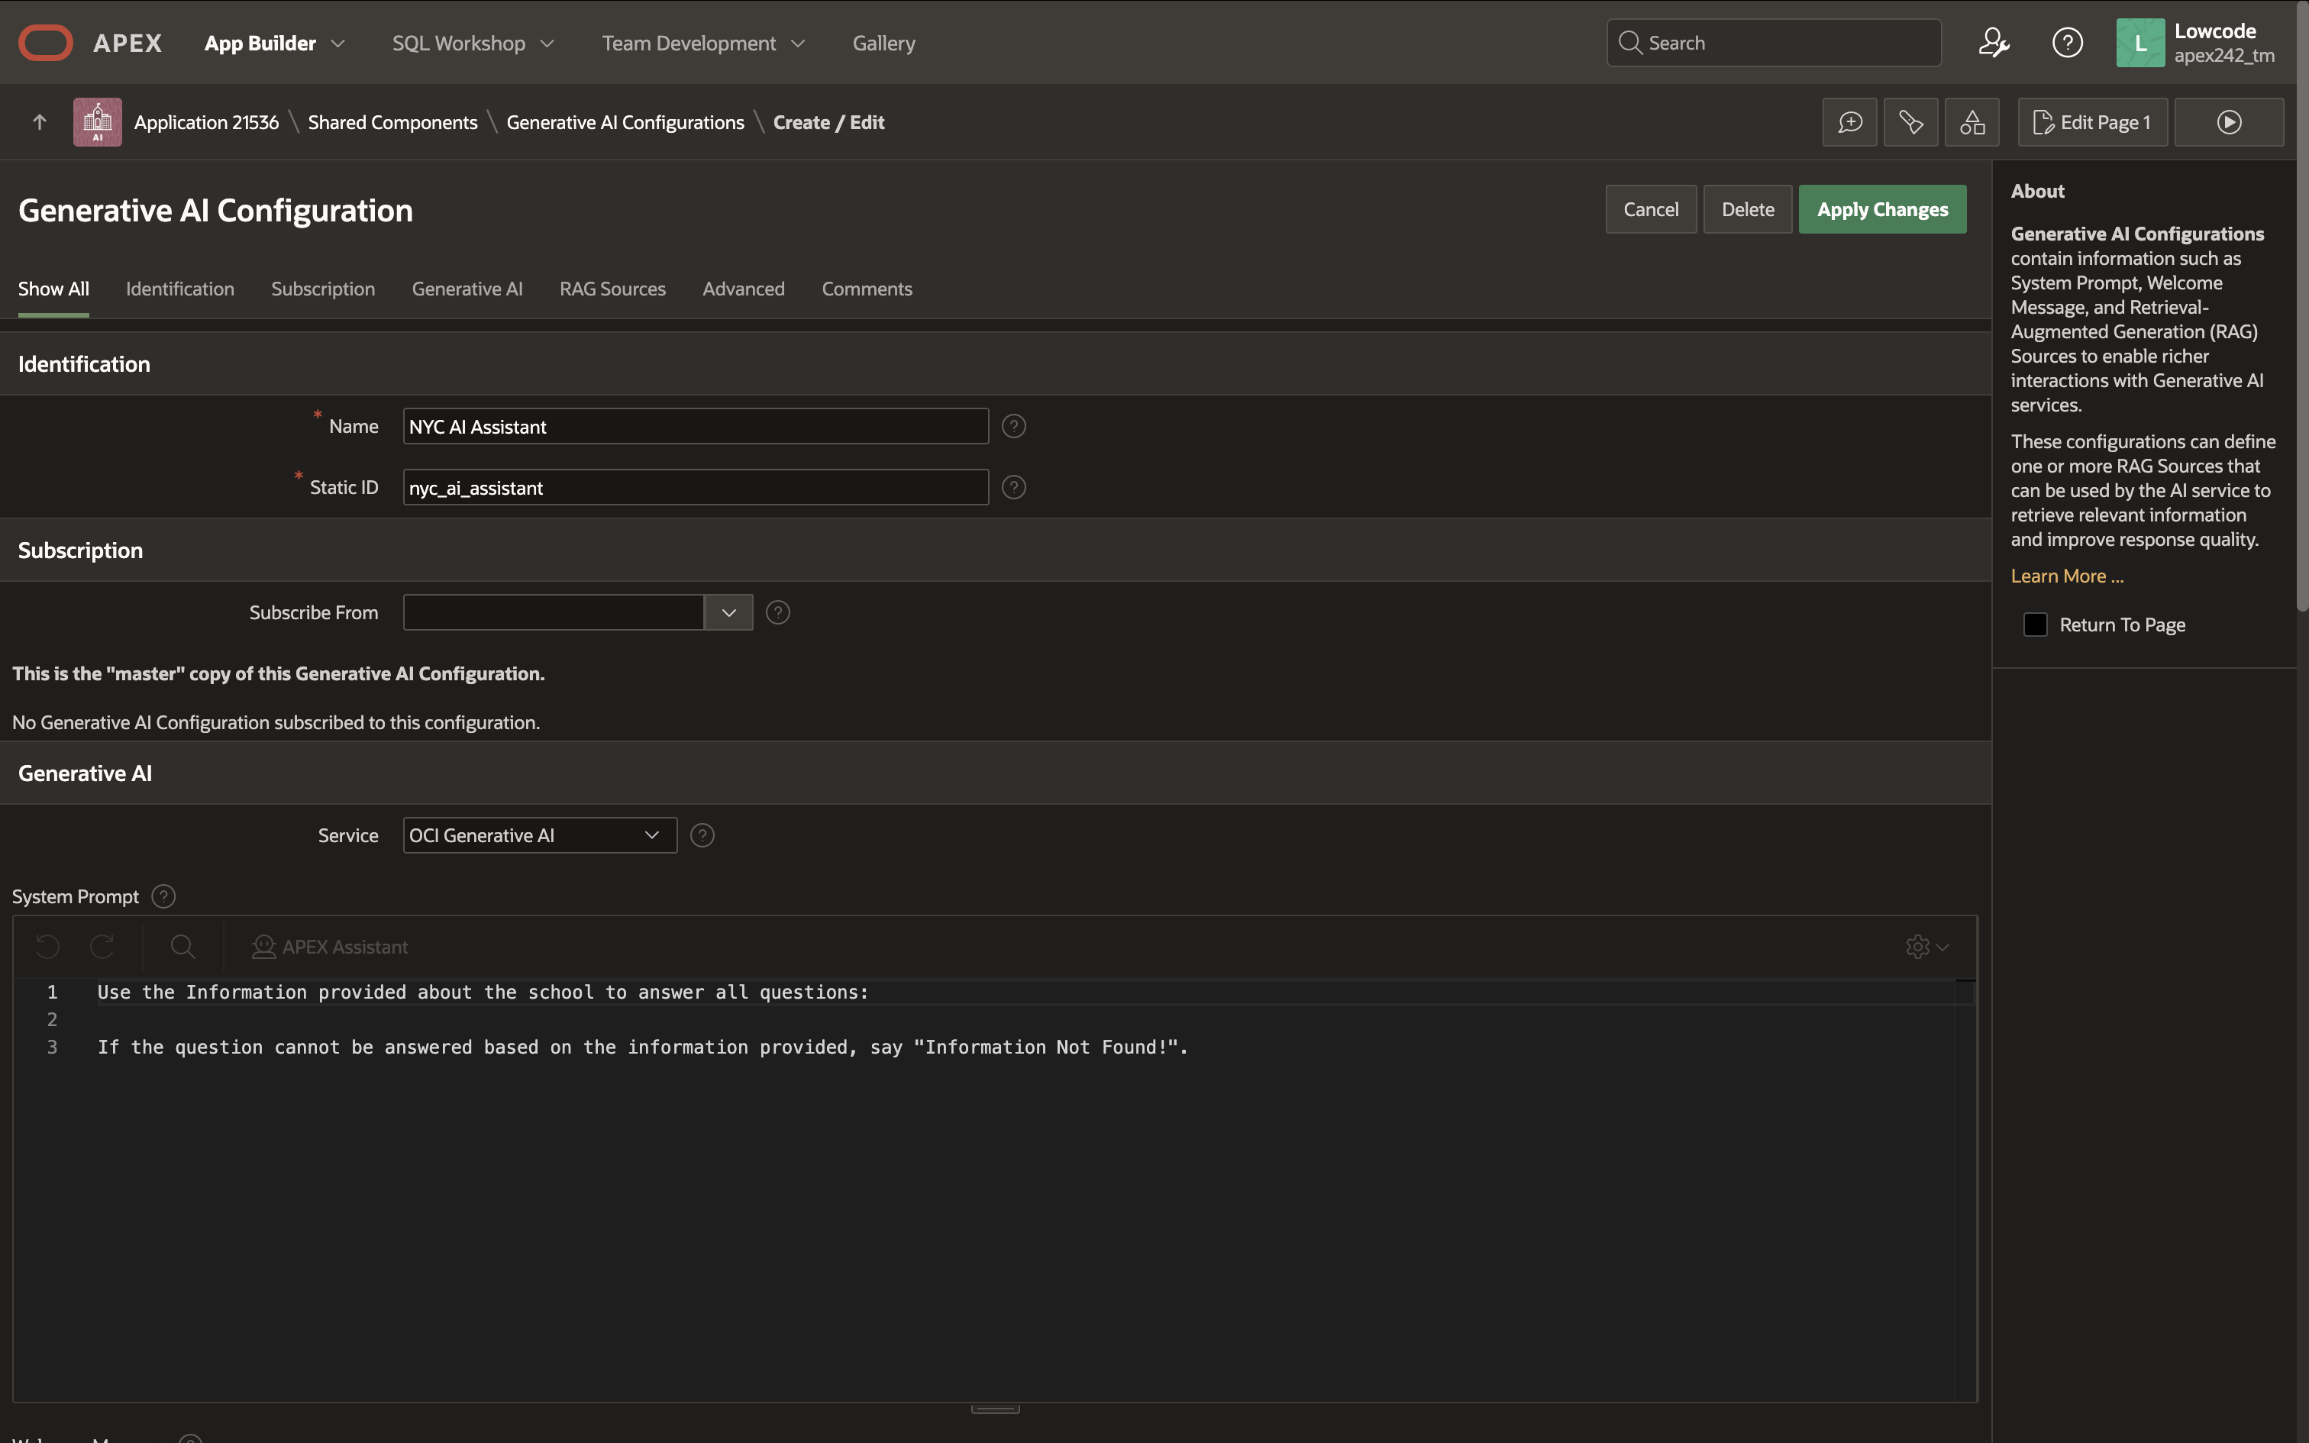Click the Apply Changes button
Image resolution: width=2309 pixels, height=1443 pixels.
[1881, 210]
